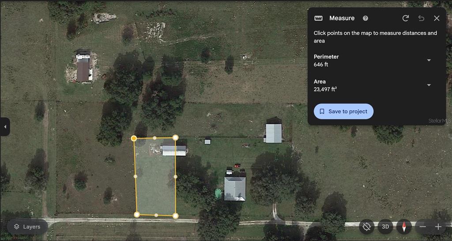Restart the measurement with the redo arrow

[x=406, y=18]
